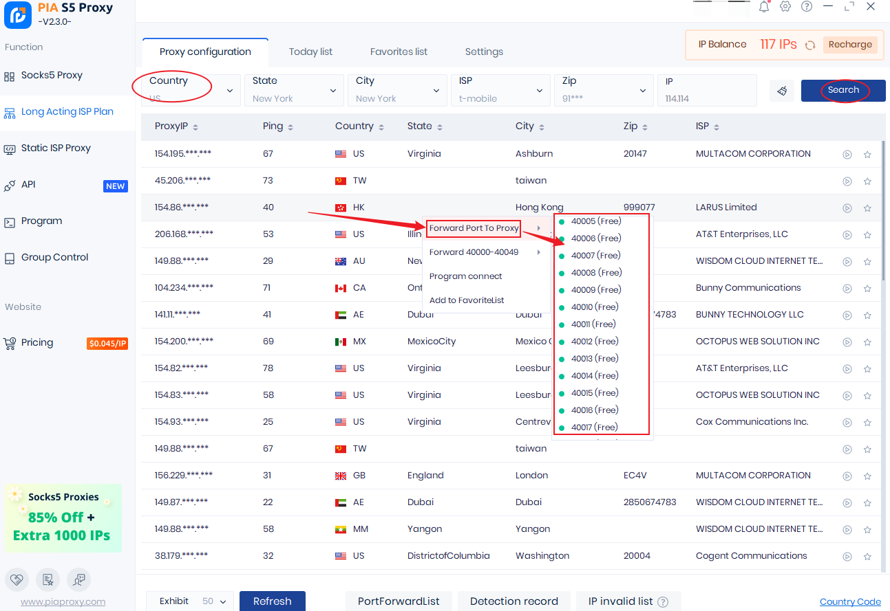The width and height of the screenshot is (890, 611).
Task: Select Program connect in context menu
Action: point(466,276)
